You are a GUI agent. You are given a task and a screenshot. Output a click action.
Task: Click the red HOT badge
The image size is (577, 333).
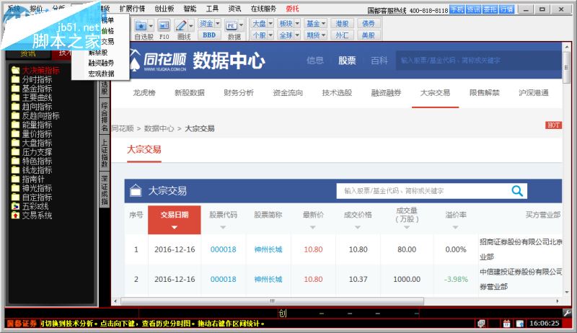click(553, 125)
